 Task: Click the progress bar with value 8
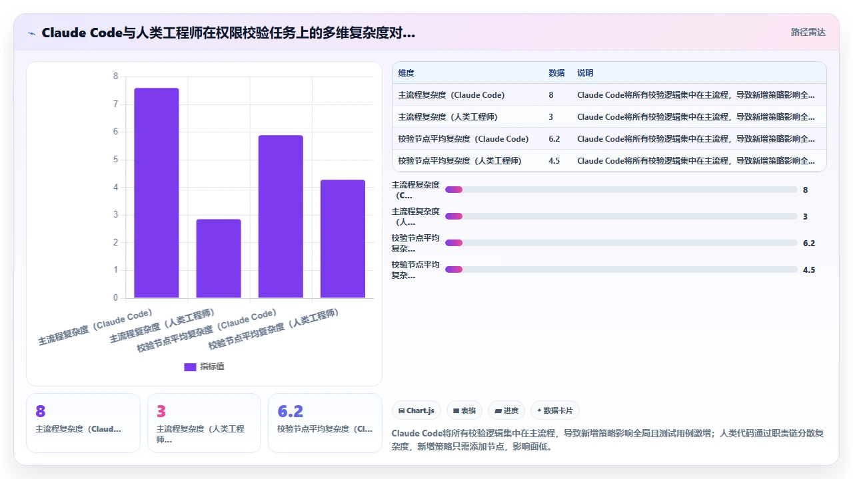pos(621,190)
